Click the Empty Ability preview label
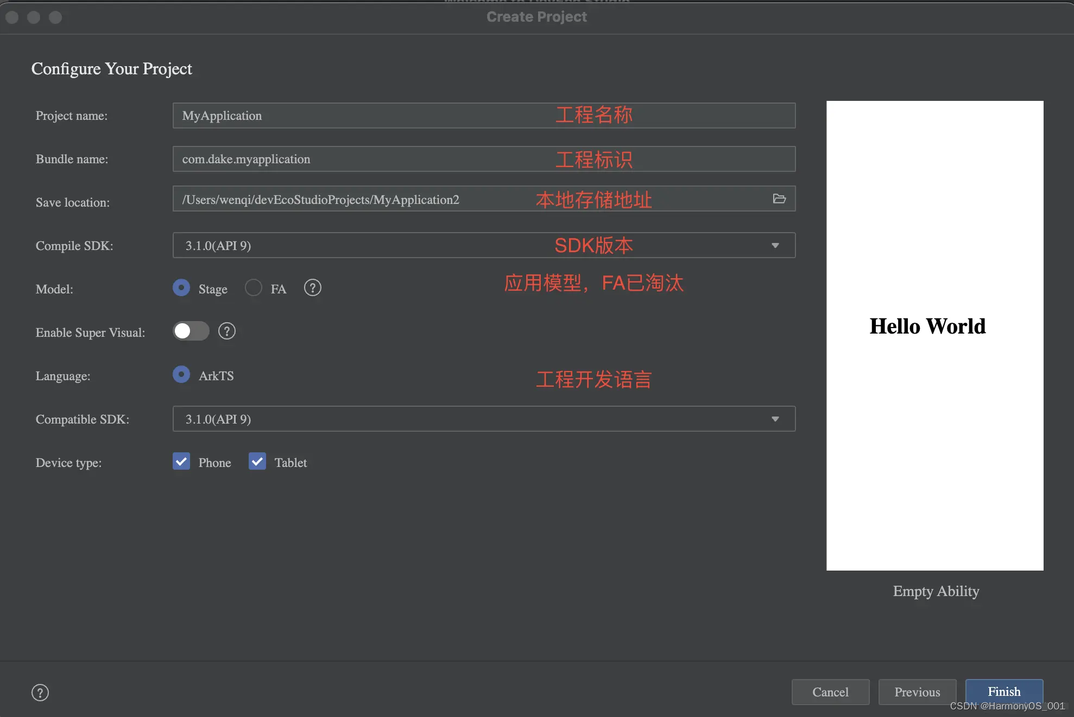Viewport: 1074px width, 717px height. [x=934, y=591]
